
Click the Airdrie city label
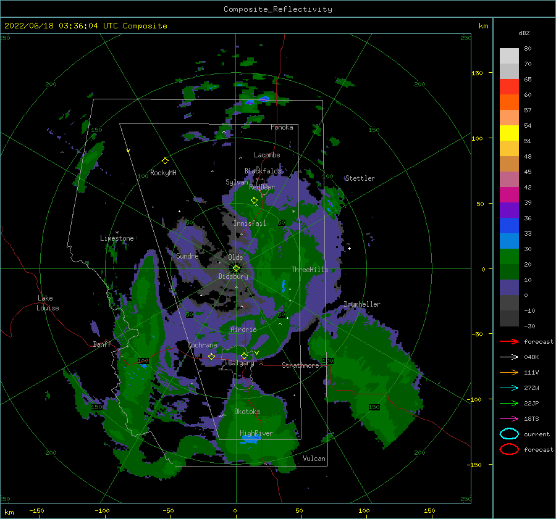[x=243, y=330]
